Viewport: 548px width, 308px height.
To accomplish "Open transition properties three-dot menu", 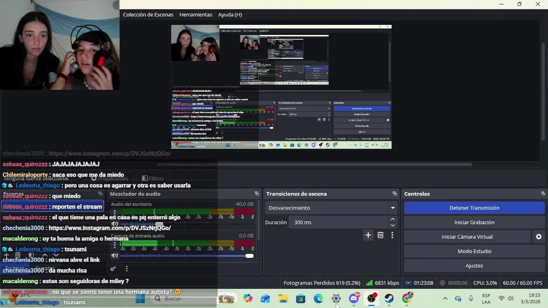I will [392, 235].
